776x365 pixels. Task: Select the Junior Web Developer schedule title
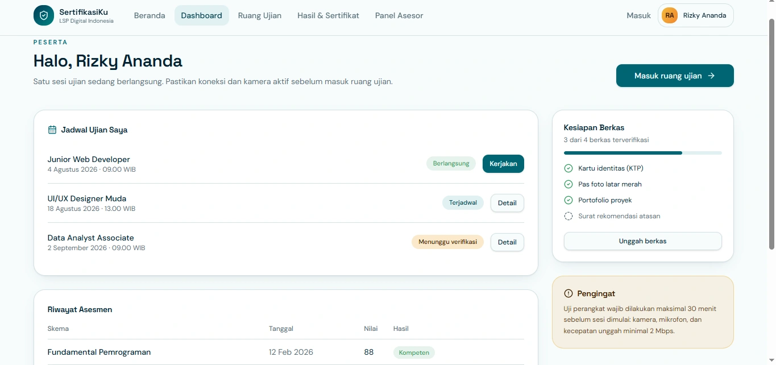(x=89, y=159)
